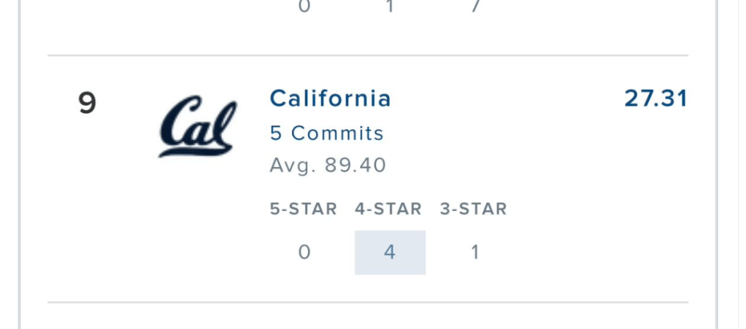This screenshot has height=329, width=746.
Task: Open the California team name link
Action: pos(330,98)
